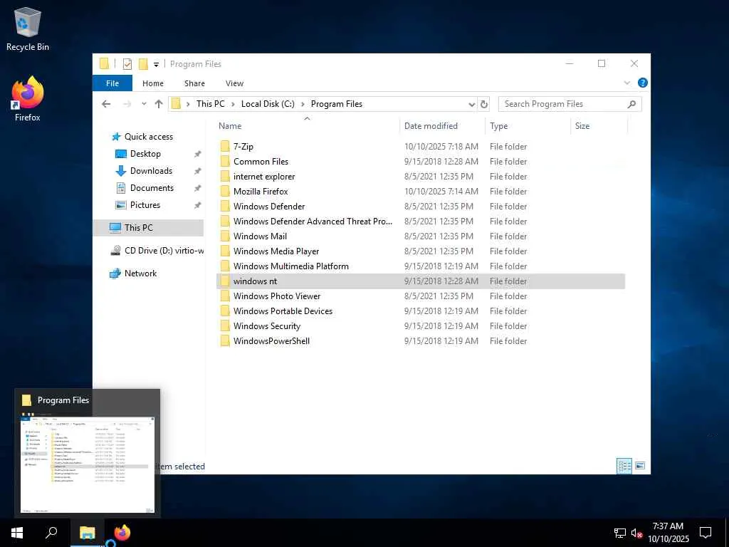Expand the ribbon with the chevron
The width and height of the screenshot is (729, 547).
click(x=626, y=83)
